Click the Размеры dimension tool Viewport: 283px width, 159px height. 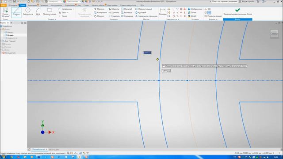[x=163, y=12]
